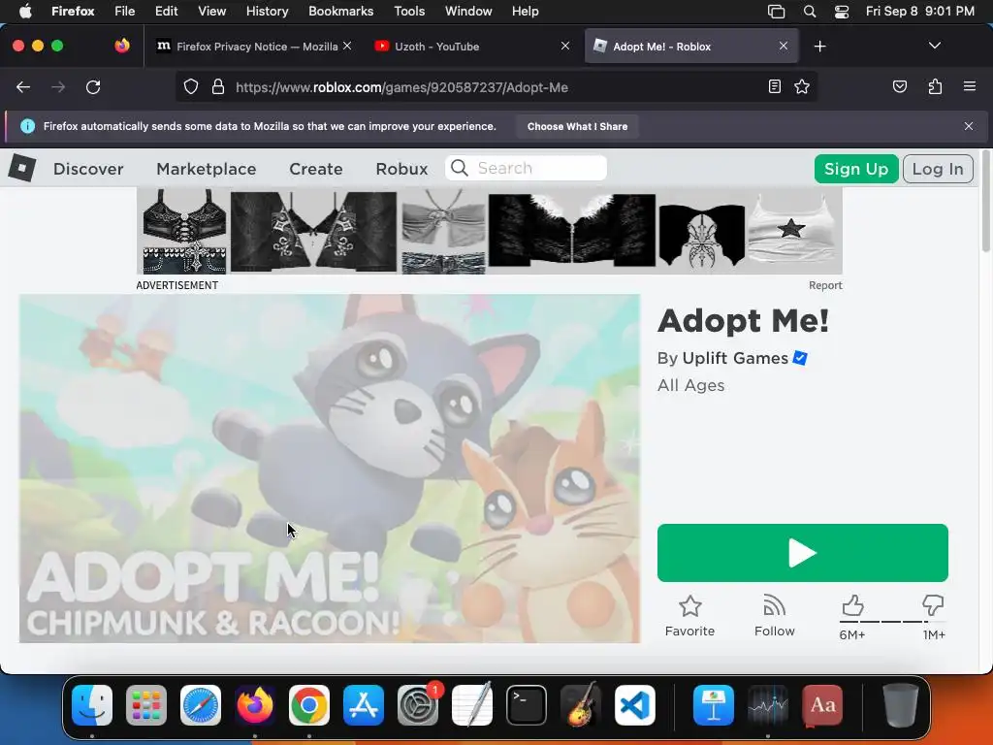The width and height of the screenshot is (993, 745).
Task: Open Google Chrome from the dock
Action: point(309,704)
